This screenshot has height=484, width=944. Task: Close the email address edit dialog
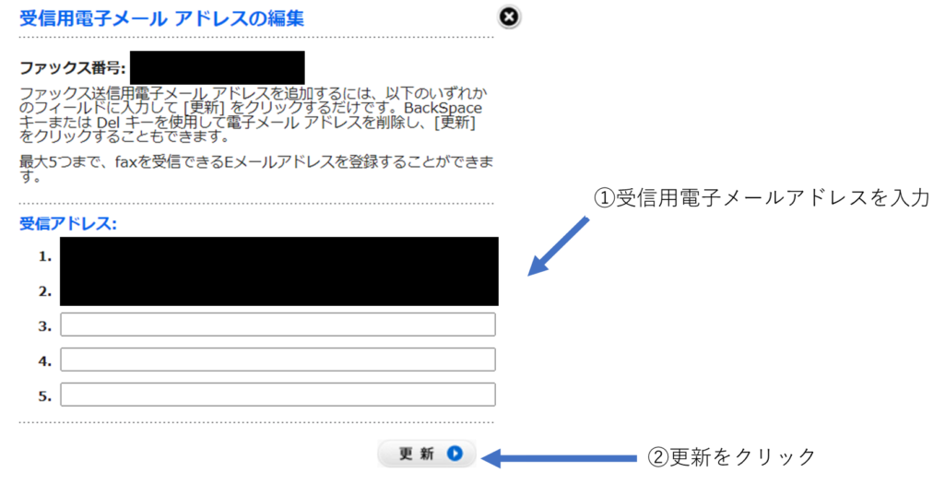pos(509,17)
